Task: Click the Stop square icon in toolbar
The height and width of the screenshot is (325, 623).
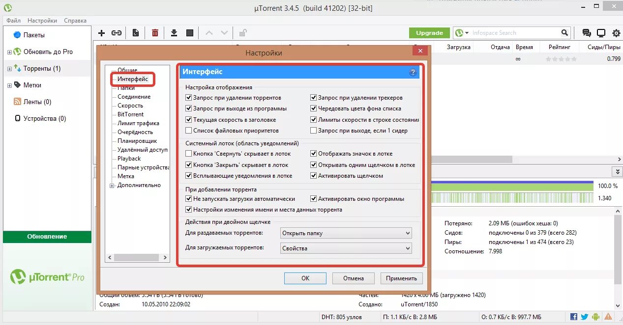Action: [190, 33]
